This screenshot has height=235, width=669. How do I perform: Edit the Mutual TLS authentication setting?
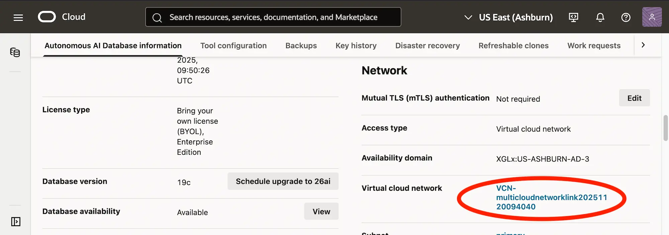(x=634, y=98)
